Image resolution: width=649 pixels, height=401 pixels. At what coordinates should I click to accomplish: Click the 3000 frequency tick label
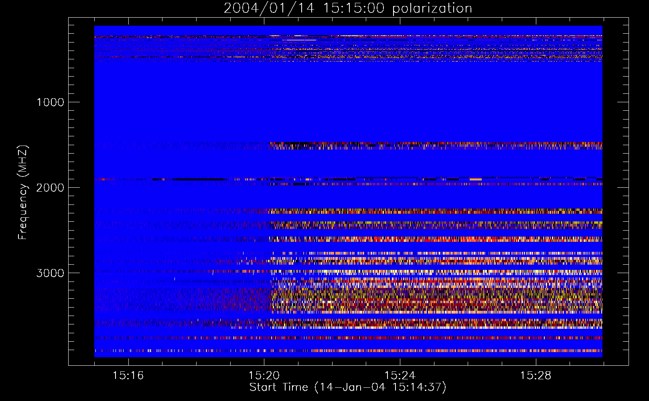coord(50,273)
